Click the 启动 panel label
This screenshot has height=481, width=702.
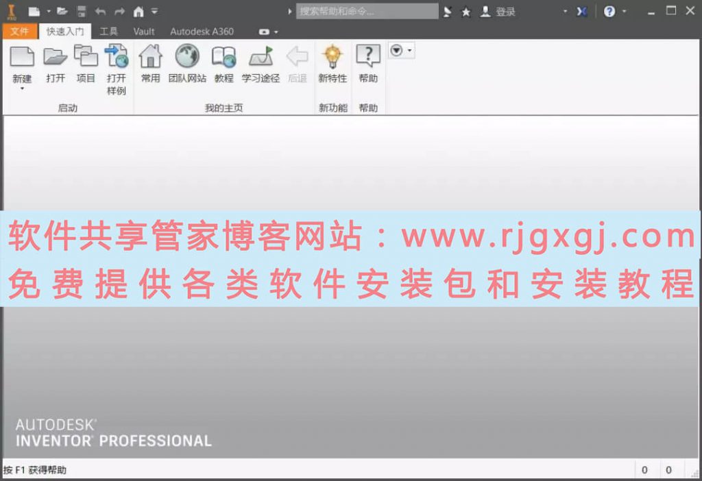pos(68,108)
